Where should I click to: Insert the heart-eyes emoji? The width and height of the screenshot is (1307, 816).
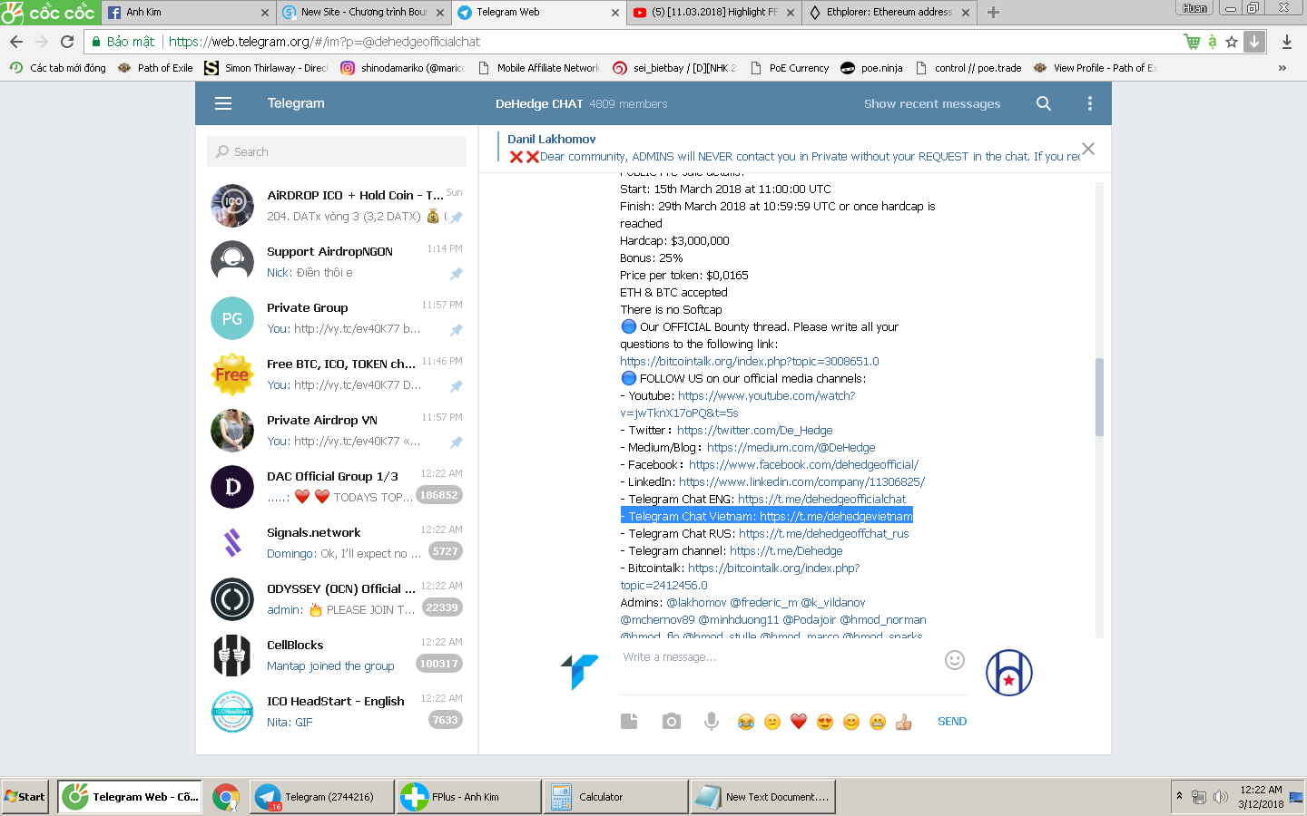(825, 722)
